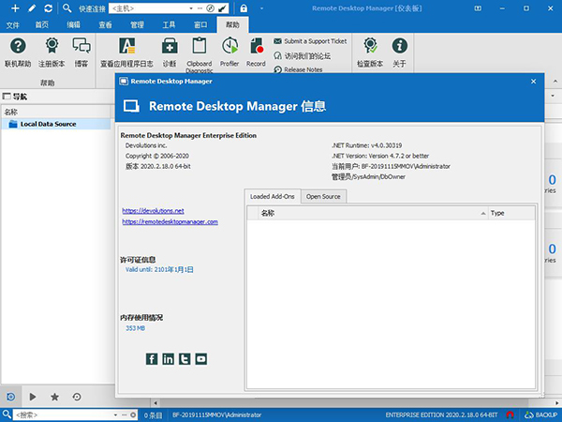This screenshot has height=422, width=562.
Task: Open the YouTube social icon
Action: coord(201,359)
